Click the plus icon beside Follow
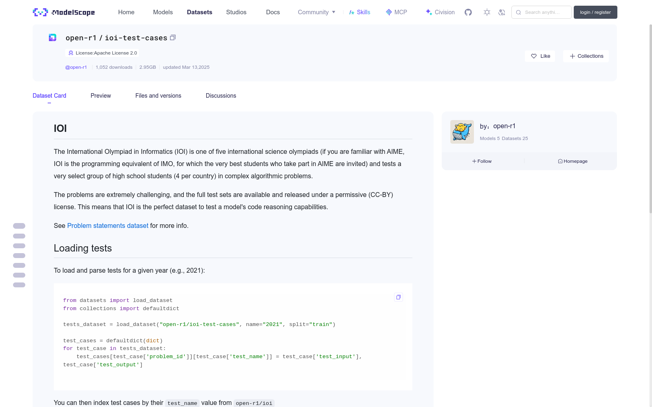This screenshot has width=652, height=407. click(x=474, y=161)
